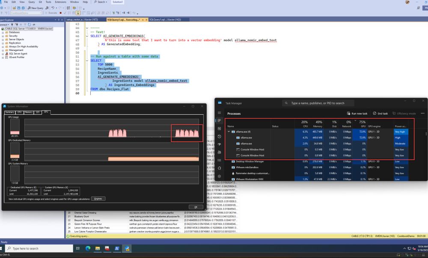428x258 pixels.
Task: Select the XEvent Profiler tree item
Action: click(x=17, y=57)
